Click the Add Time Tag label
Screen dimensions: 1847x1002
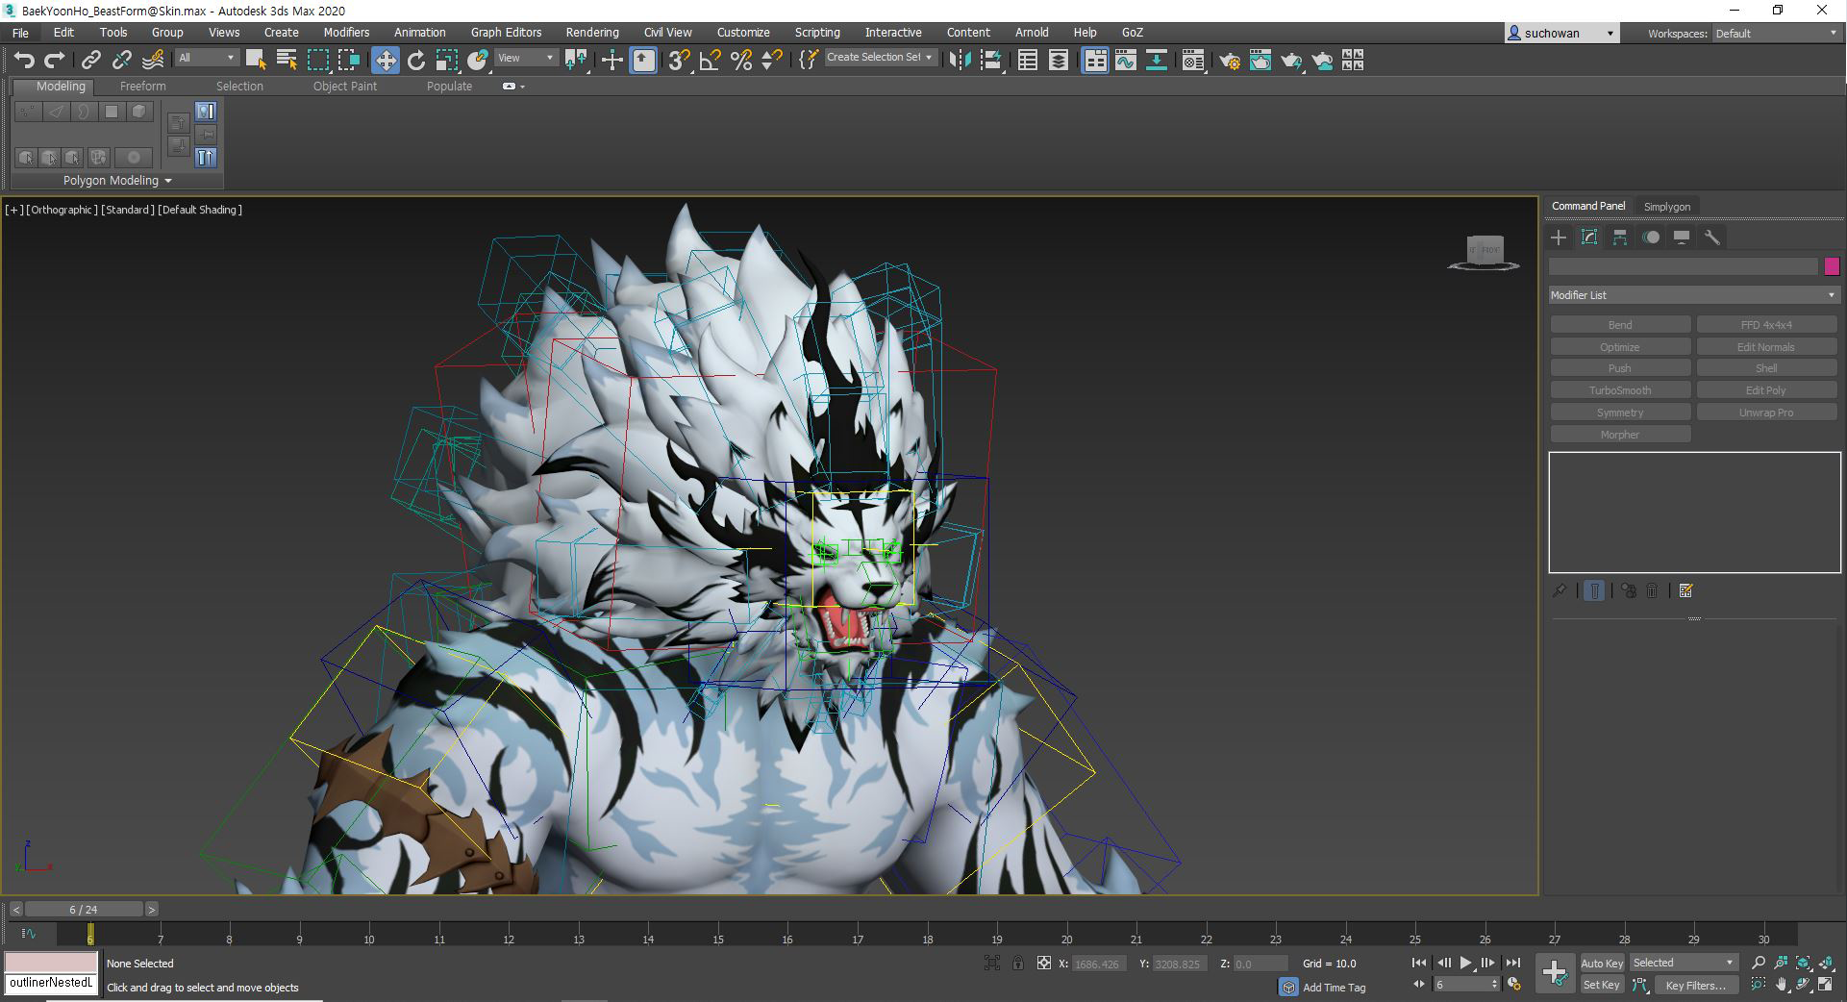pos(1334,988)
